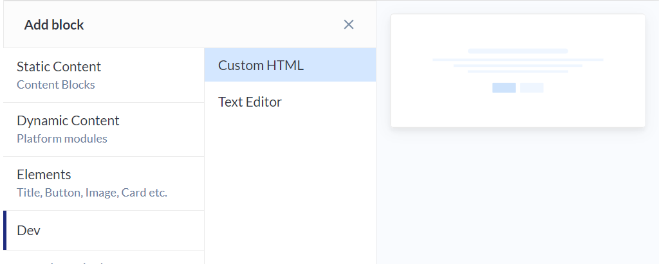This screenshot has height=264, width=659.
Task: Select the Static Content category
Action: click(103, 75)
